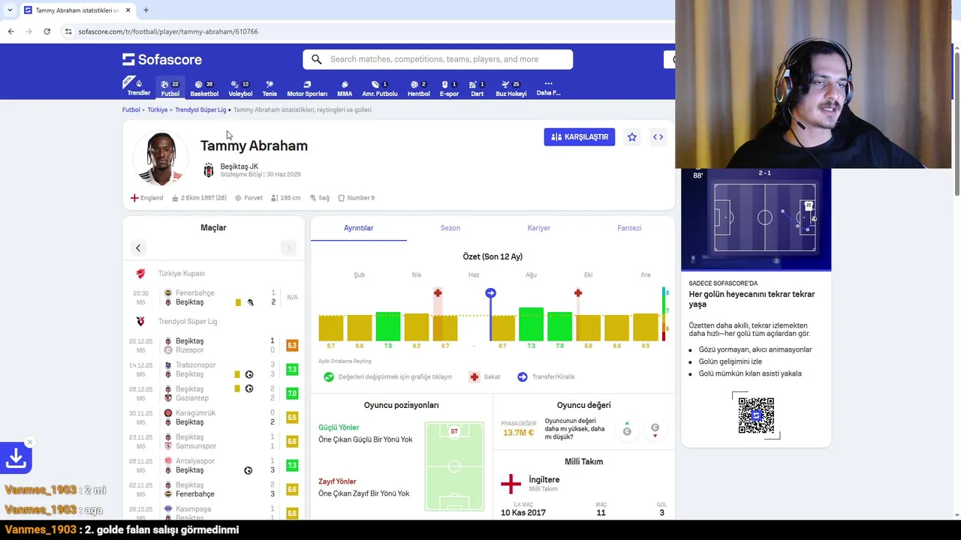This screenshot has height=540, width=961.
Task: Open the Tenis category
Action: (x=270, y=88)
